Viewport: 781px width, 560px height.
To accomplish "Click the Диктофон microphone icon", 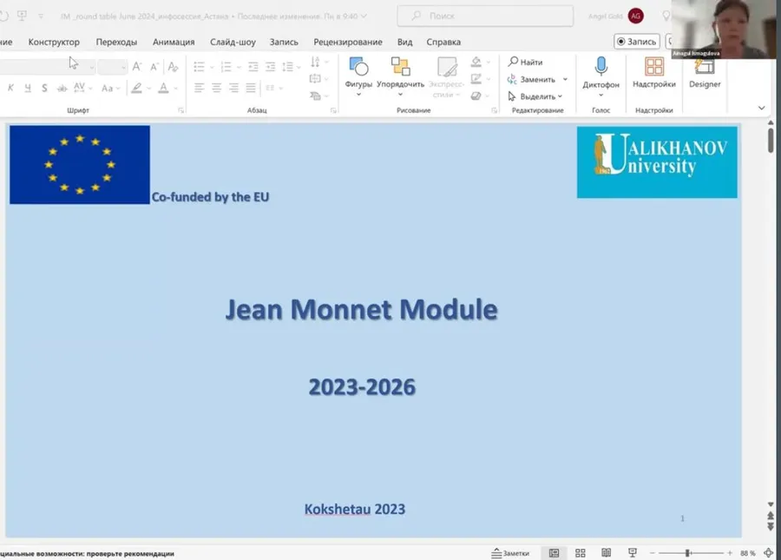I will coord(601,68).
